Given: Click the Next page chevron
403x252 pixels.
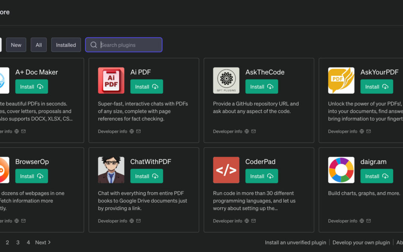Looking at the screenshot, I should point(49,242).
